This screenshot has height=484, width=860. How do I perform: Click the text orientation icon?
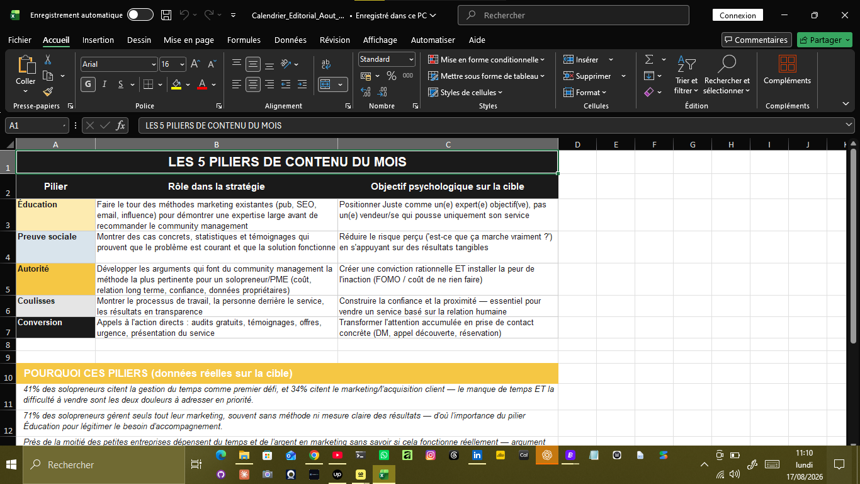(x=286, y=64)
